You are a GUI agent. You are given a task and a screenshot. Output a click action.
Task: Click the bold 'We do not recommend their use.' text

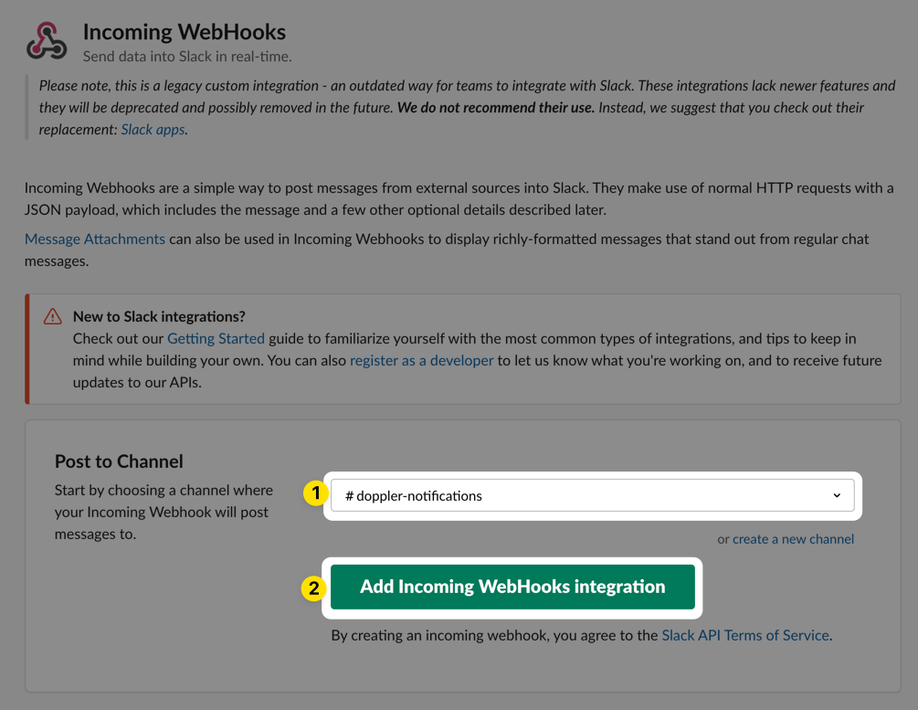click(495, 108)
